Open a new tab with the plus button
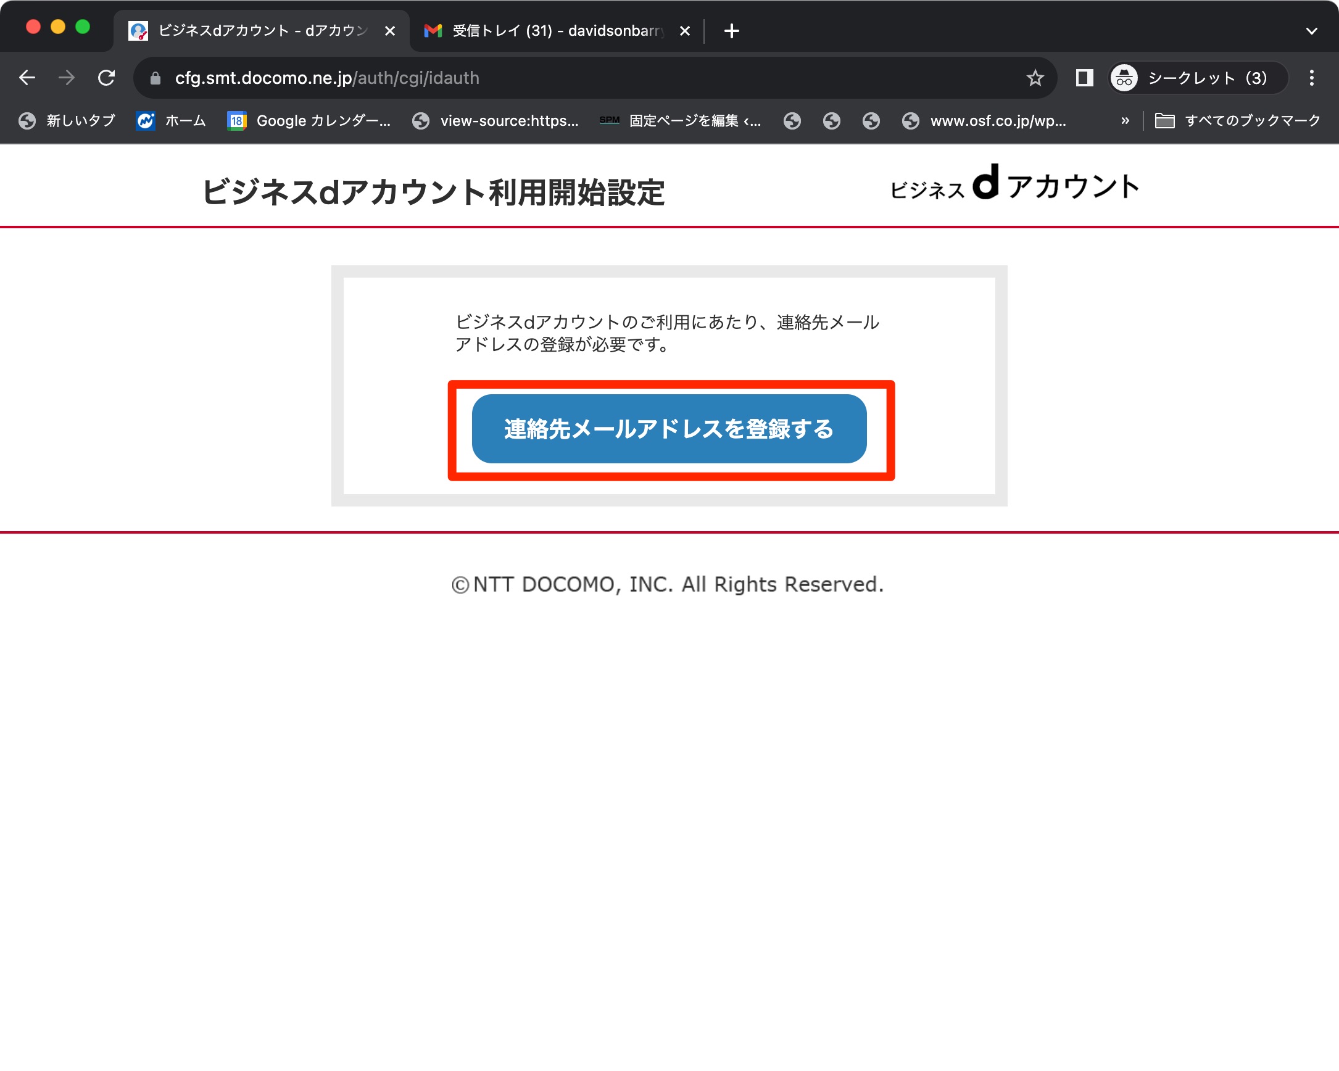The height and width of the screenshot is (1071, 1339). click(x=732, y=30)
